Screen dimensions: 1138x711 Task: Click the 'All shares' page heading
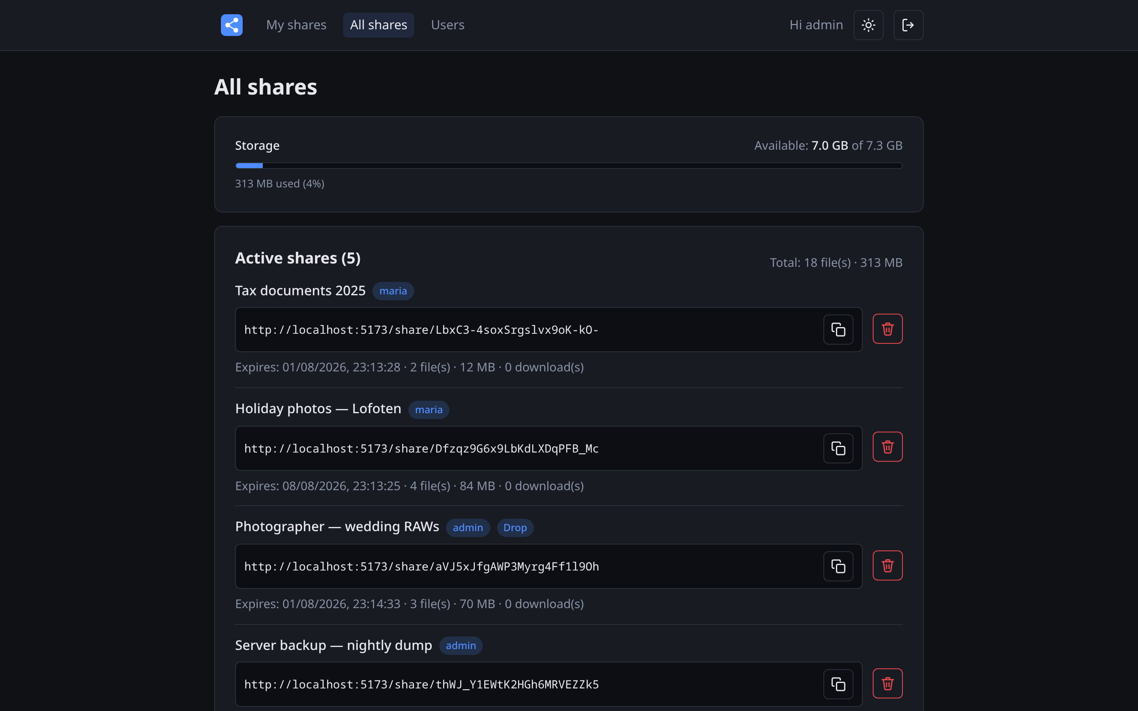click(x=265, y=87)
